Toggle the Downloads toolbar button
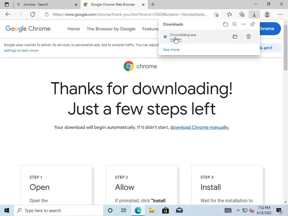Viewport: 288px width, 216px height. 254,14
